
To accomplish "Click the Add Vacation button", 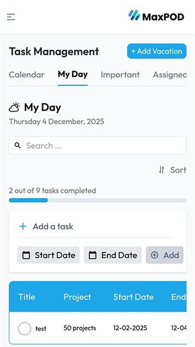I will pos(157,51).
